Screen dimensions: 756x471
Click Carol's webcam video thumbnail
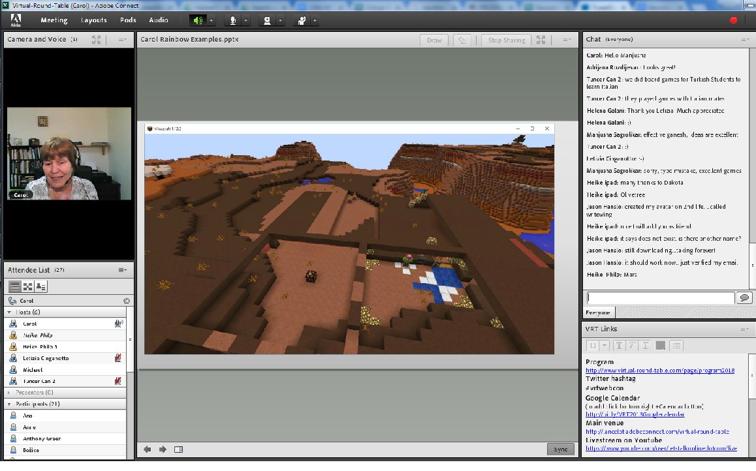(x=69, y=153)
